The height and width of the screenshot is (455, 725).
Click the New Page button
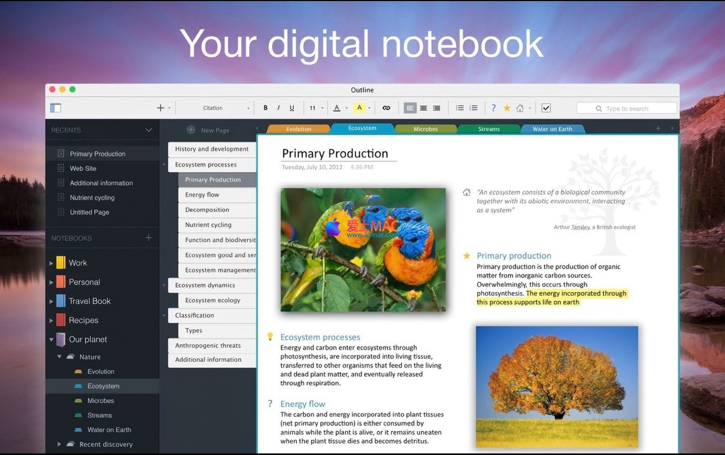pyautogui.click(x=209, y=130)
